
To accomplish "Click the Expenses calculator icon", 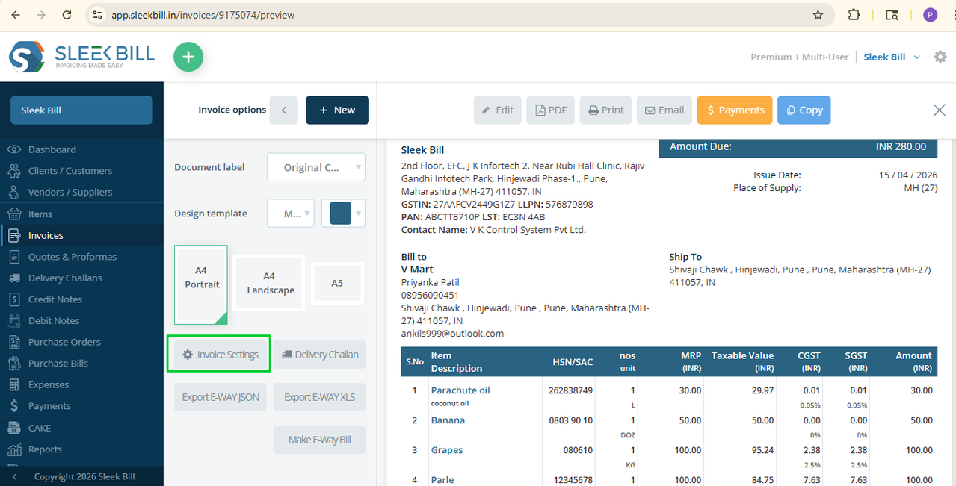I will [x=13, y=385].
